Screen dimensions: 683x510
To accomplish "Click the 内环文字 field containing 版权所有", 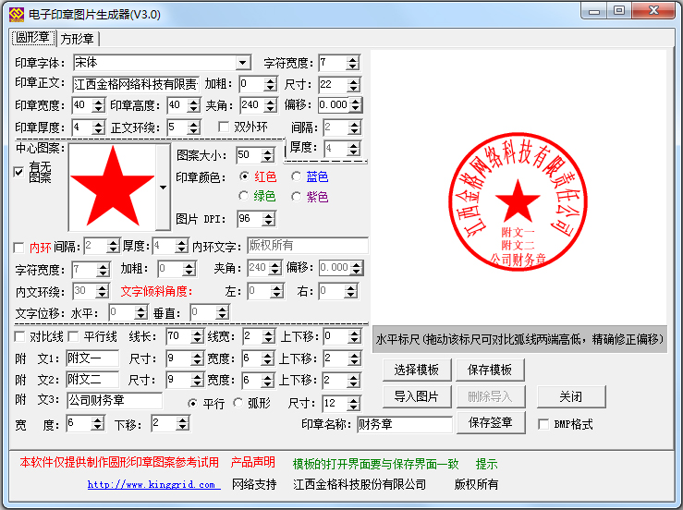I will pyautogui.click(x=308, y=246).
